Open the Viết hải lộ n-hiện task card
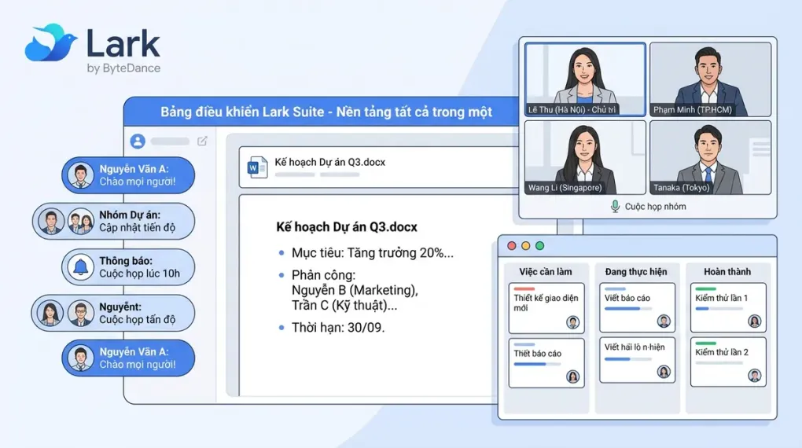The height and width of the screenshot is (448, 802). click(638, 360)
